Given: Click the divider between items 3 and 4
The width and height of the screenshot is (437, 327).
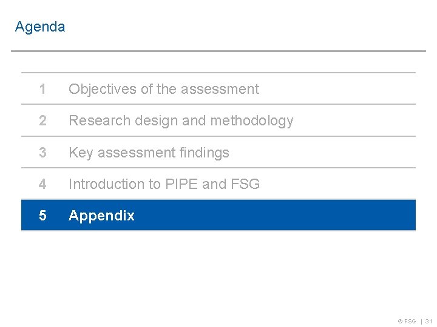Looking at the screenshot, I should 218,168.
